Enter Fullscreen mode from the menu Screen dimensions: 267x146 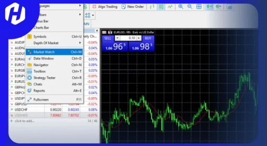[x=54, y=100]
